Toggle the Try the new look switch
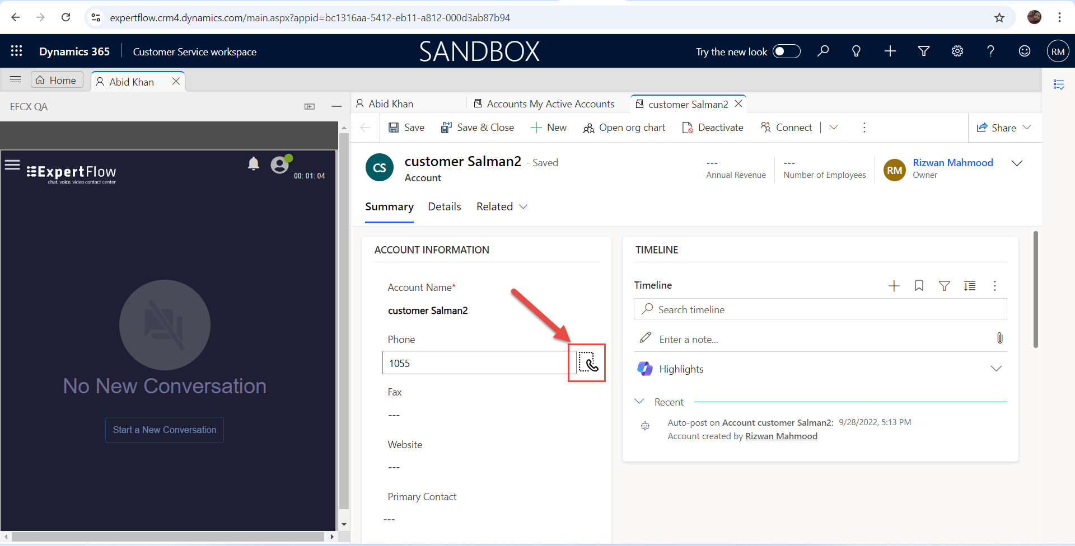This screenshot has height=546, width=1075. pos(786,51)
